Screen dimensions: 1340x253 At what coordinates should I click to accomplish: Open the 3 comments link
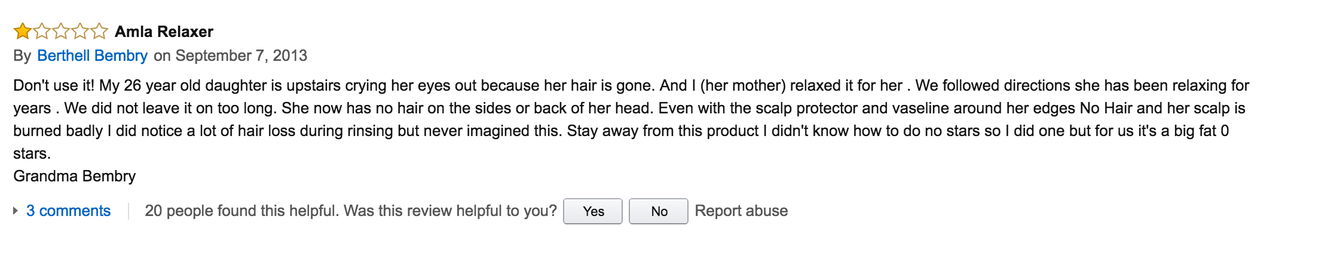tap(68, 211)
